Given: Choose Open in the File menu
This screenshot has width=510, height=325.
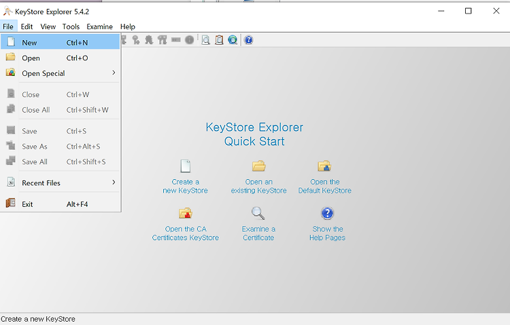Looking at the screenshot, I should (x=60, y=58).
